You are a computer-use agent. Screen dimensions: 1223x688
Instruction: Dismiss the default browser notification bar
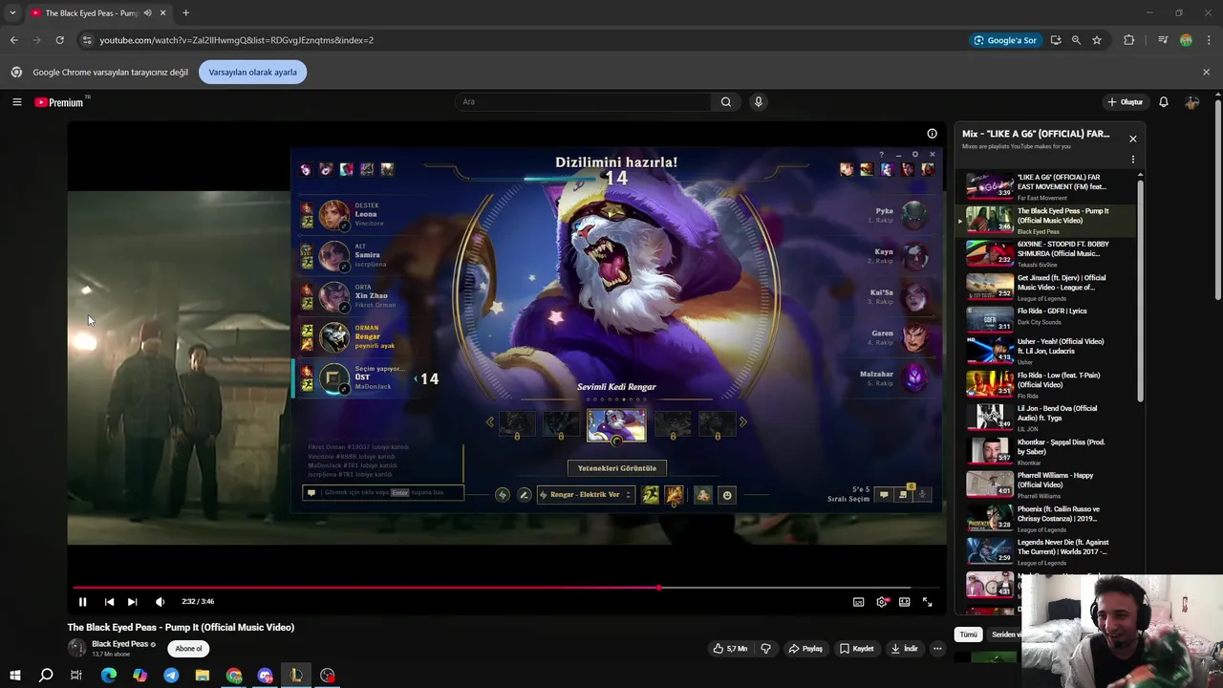click(x=1206, y=73)
